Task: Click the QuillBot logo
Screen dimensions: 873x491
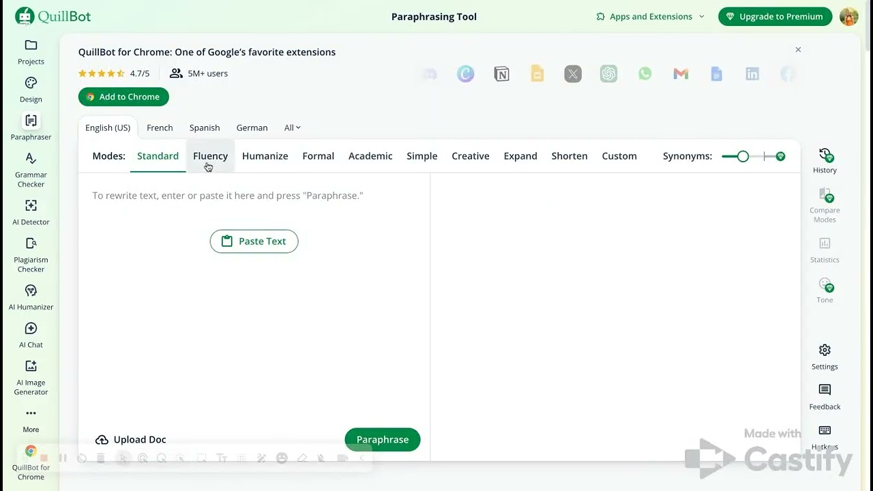Action: pos(53,16)
